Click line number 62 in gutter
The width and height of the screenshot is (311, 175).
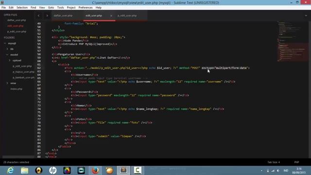click(x=39, y=68)
